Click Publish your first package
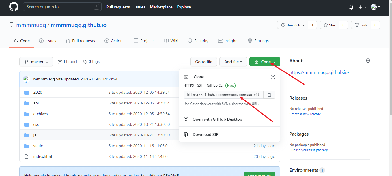The height and width of the screenshot is (176, 392). coord(309,150)
